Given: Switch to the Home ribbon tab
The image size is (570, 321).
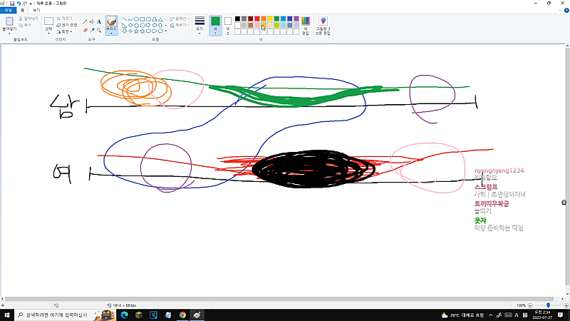Looking at the screenshot, I should 22,10.
